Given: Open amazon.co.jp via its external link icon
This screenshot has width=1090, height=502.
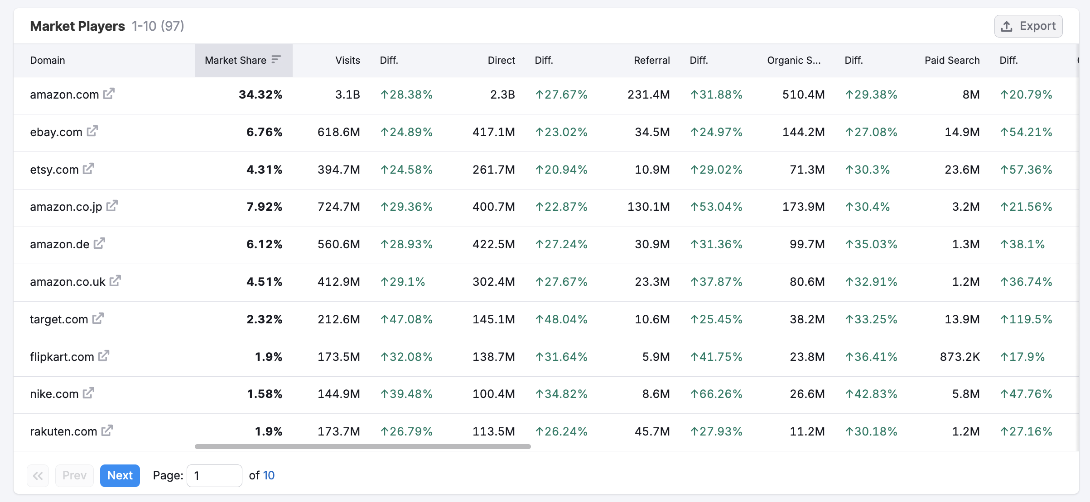Looking at the screenshot, I should (x=111, y=206).
